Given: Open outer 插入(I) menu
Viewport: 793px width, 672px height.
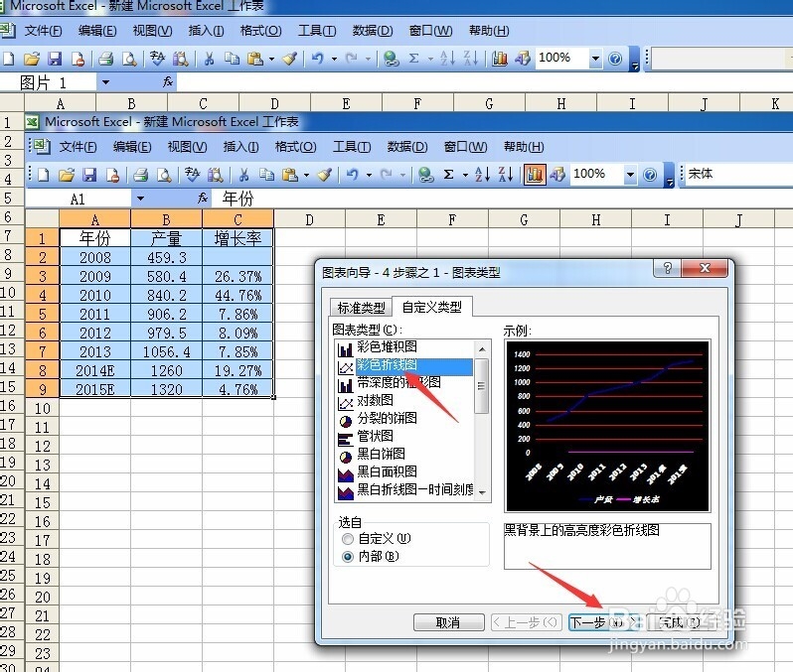Looking at the screenshot, I should coord(207,31).
